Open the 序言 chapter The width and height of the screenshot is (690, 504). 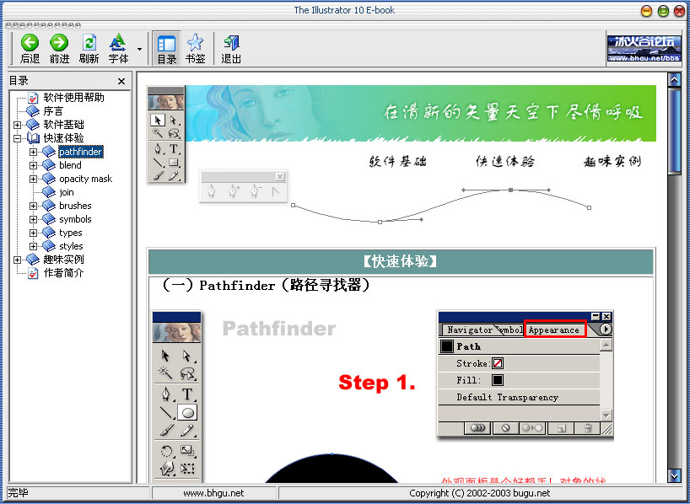(53, 110)
